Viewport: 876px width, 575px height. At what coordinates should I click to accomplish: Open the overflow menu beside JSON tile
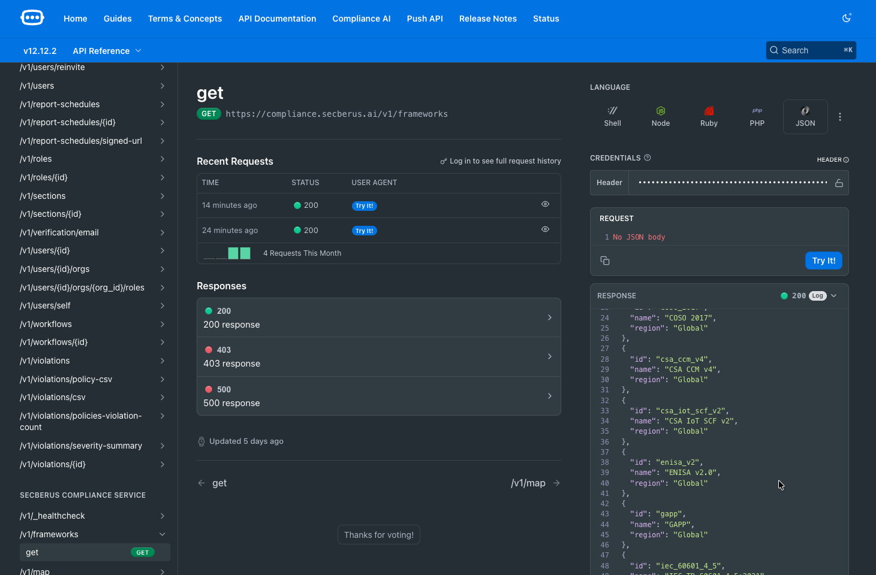point(839,116)
